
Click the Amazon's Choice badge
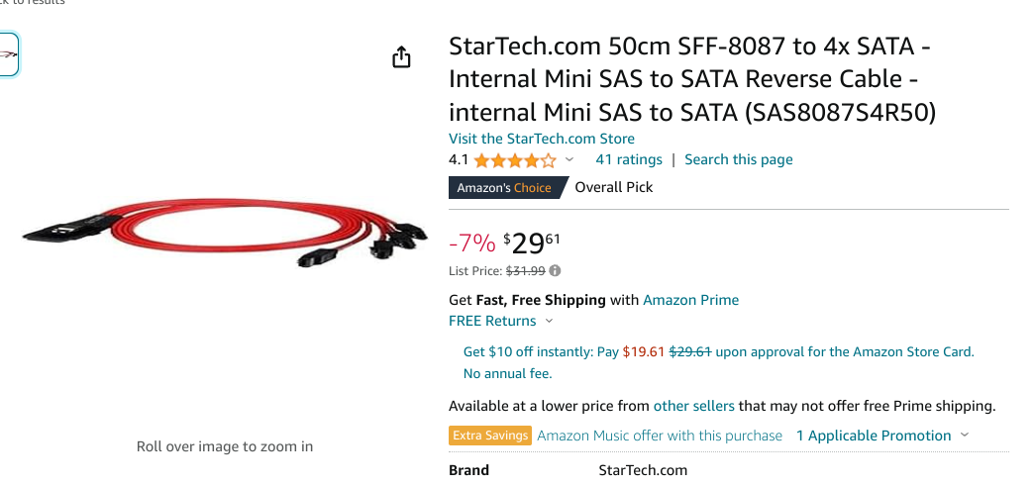506,188
